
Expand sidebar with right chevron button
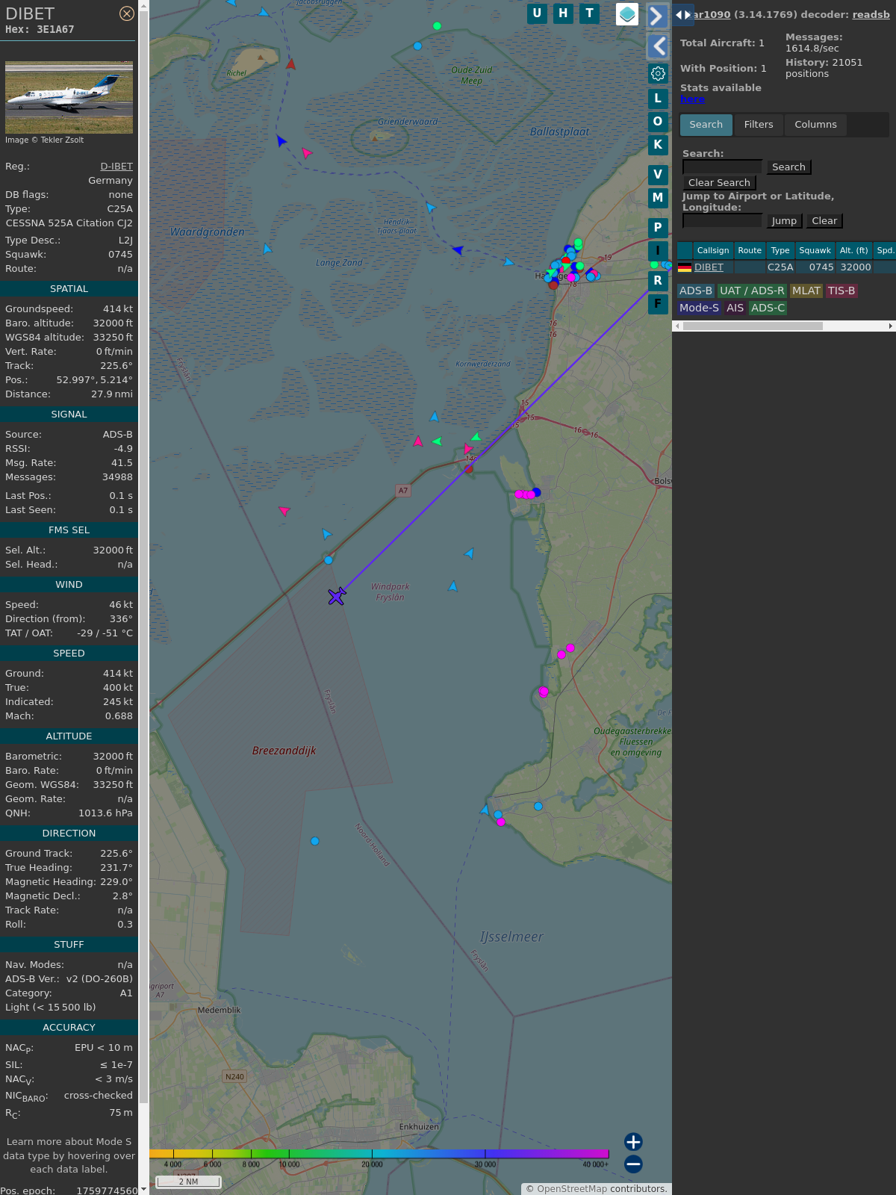pyautogui.click(x=657, y=16)
